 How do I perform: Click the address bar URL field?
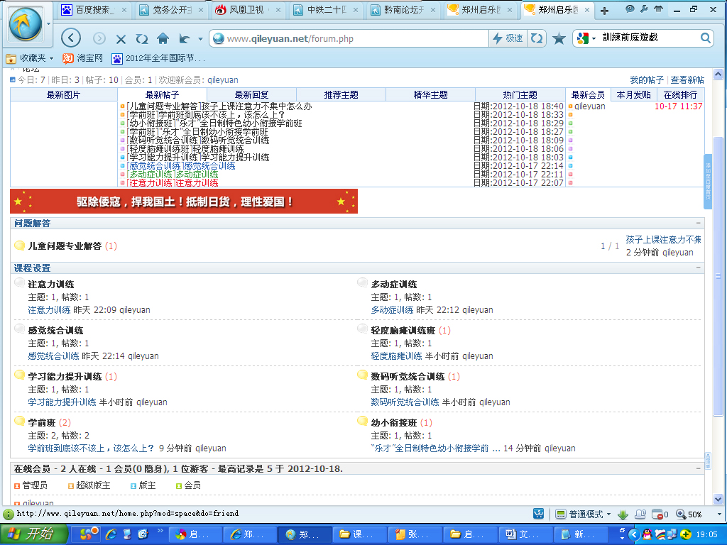pyautogui.click(x=355, y=38)
